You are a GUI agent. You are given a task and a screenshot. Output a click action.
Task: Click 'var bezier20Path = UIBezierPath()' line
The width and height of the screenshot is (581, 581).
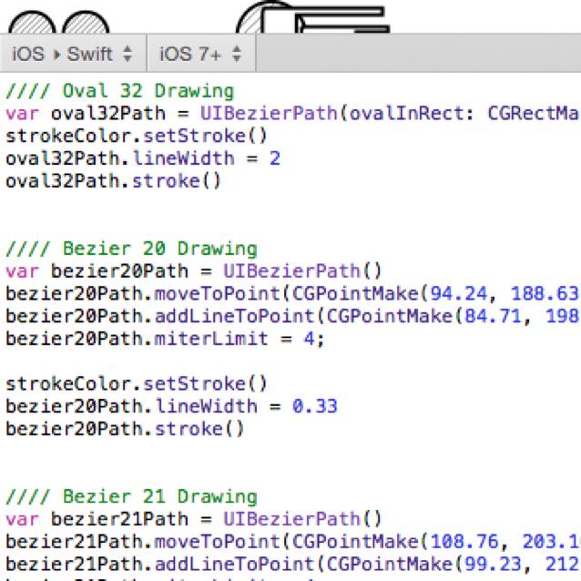pos(193,270)
